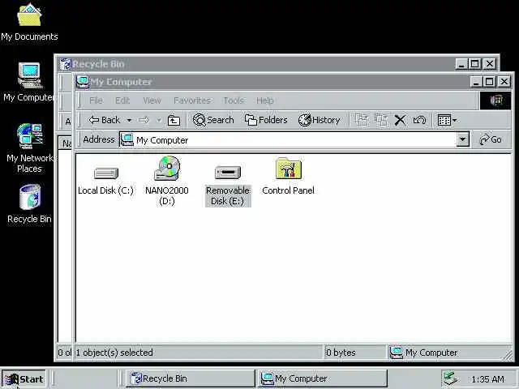
Task: Toggle the Folders pane
Action: (x=267, y=120)
